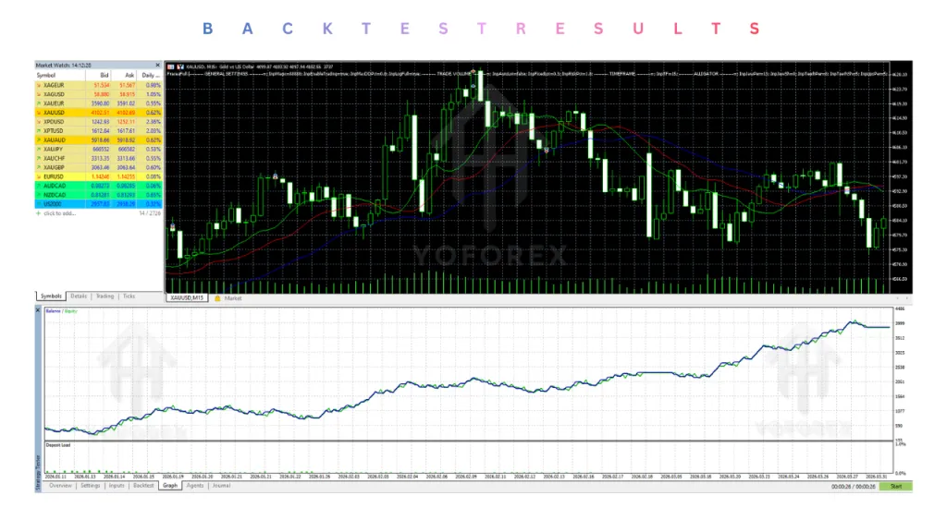
Task: Open the Symbols tab in Market Watch
Action: (51, 296)
